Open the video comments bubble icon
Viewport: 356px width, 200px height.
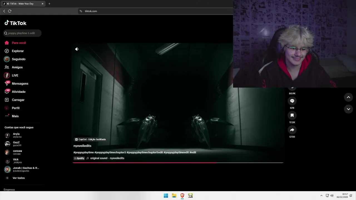[292, 101]
